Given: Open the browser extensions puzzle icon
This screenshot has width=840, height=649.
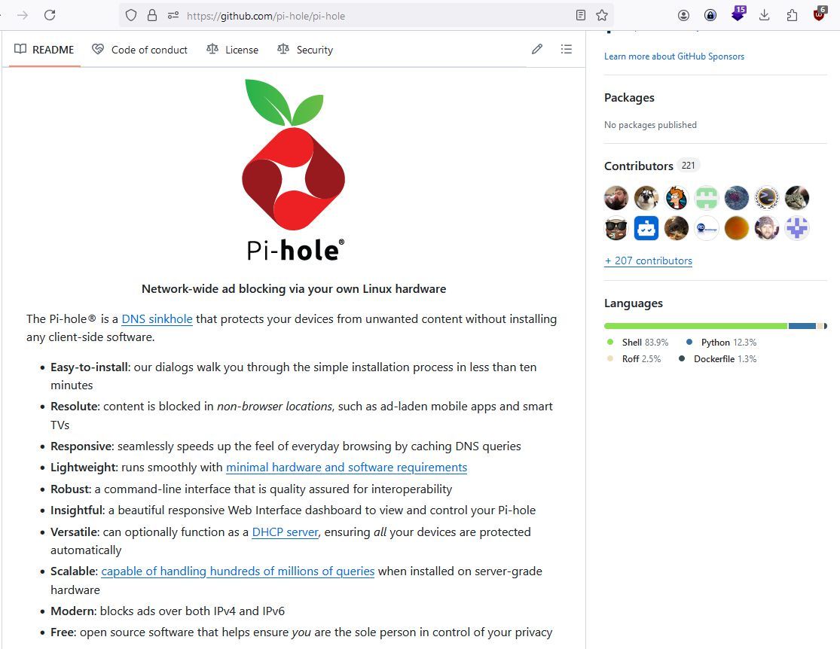Looking at the screenshot, I should coord(792,15).
